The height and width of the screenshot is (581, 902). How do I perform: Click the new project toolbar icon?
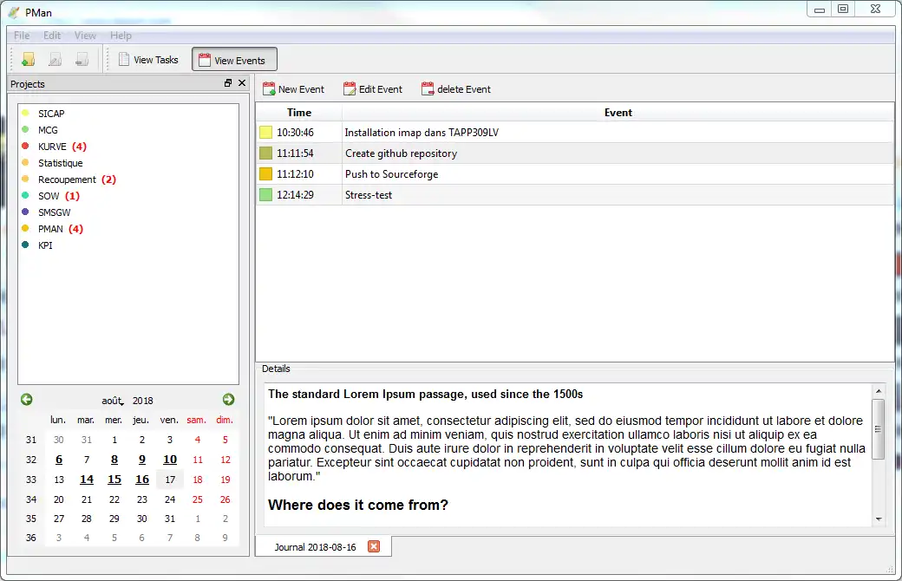(28, 59)
